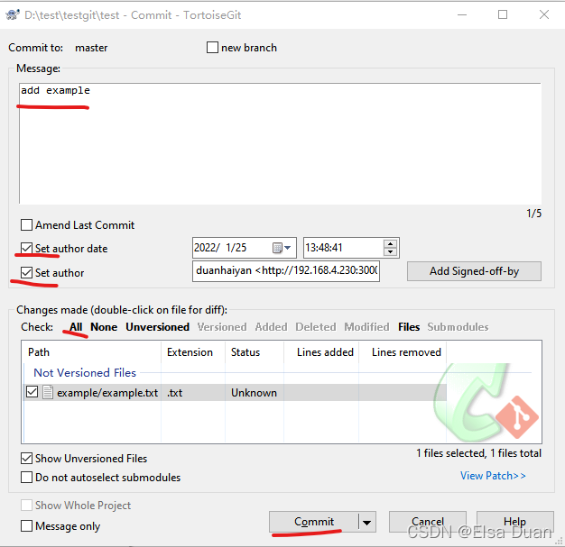Click the master branch name
Viewport: 565px width, 547px height.
[91, 48]
